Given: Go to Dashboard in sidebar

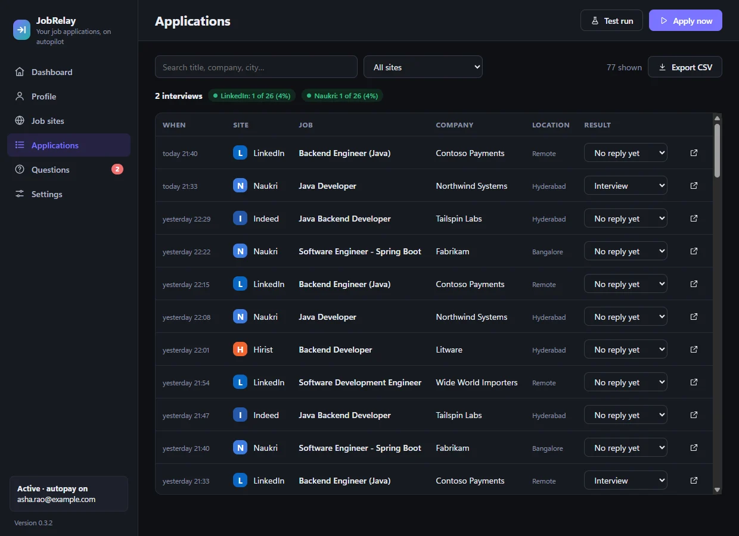Looking at the screenshot, I should [69, 72].
